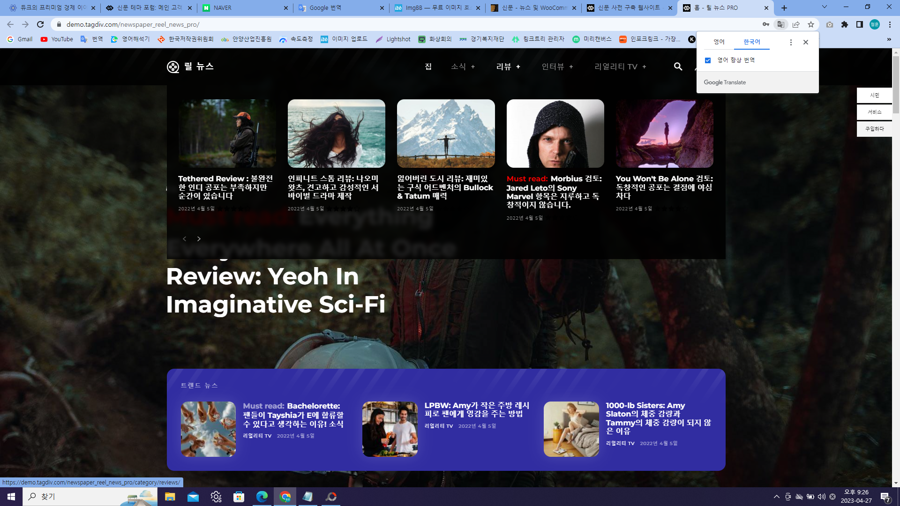Click the 구입하다 side button

874,129
